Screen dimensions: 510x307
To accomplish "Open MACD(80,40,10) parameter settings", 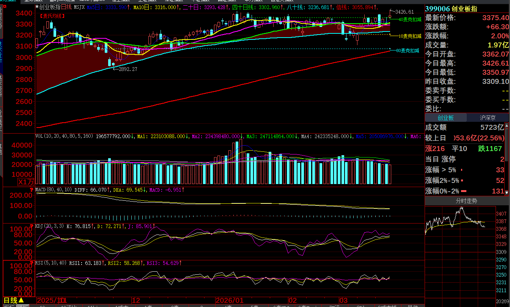I will pyautogui.click(x=53, y=189).
